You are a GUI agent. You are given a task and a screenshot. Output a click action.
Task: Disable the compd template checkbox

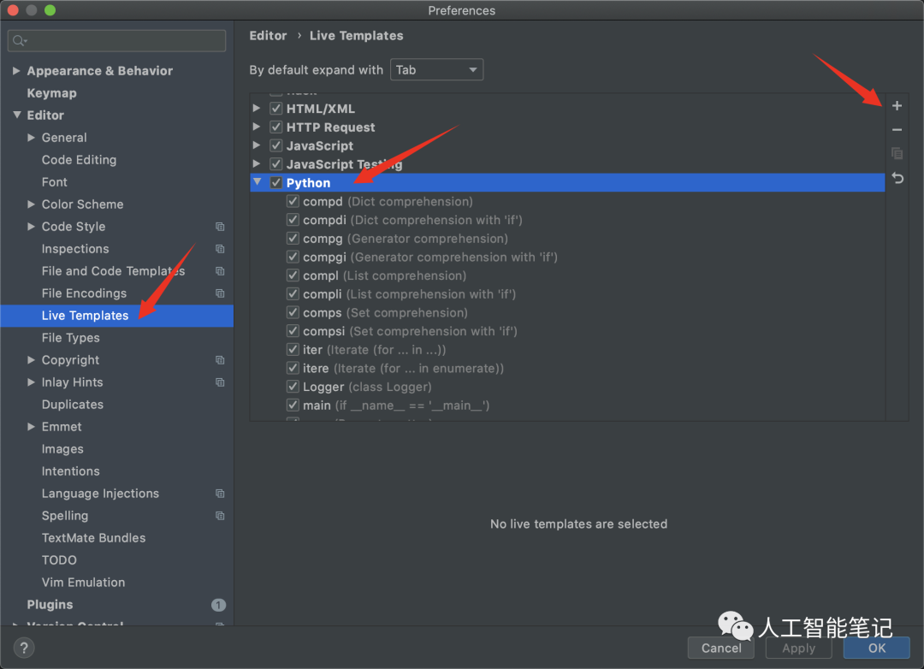point(293,201)
